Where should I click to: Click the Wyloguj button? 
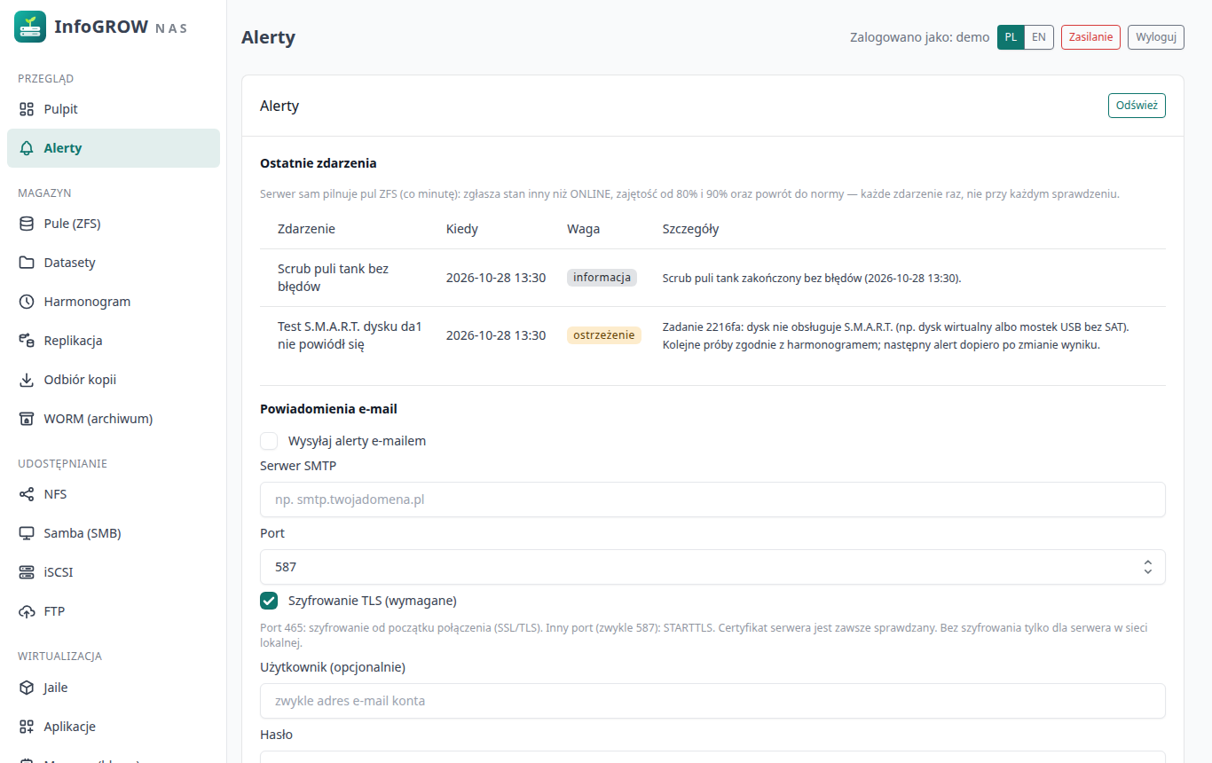[x=1156, y=37]
